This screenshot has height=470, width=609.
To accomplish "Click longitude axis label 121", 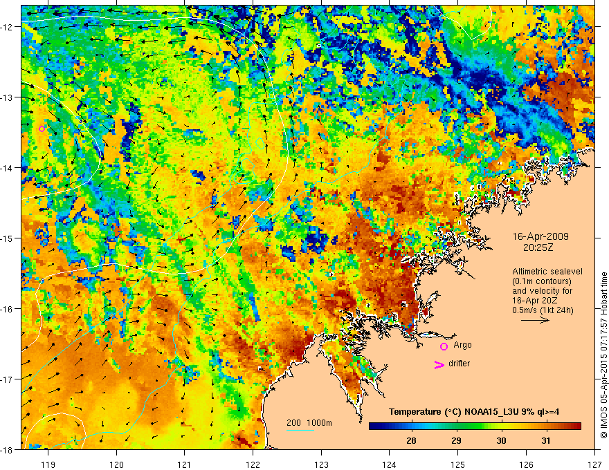I will [x=184, y=464].
